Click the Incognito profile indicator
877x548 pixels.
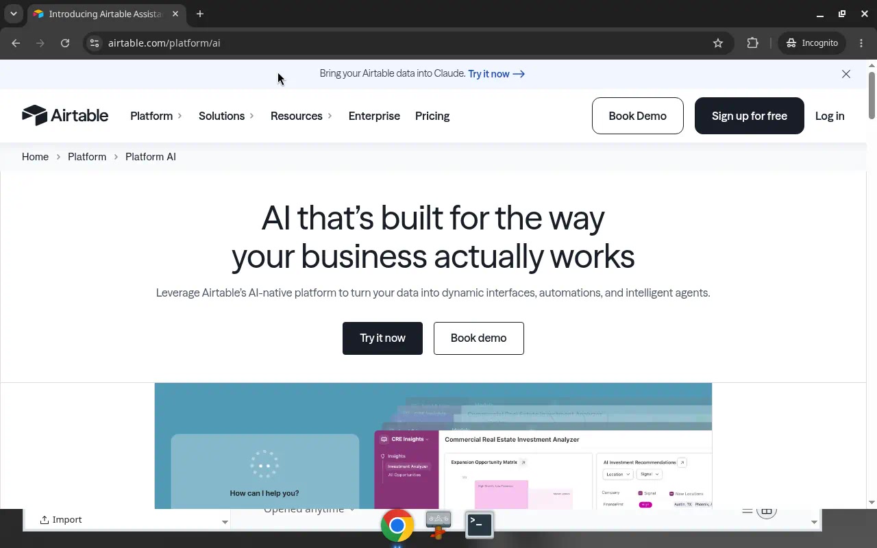pos(812,43)
